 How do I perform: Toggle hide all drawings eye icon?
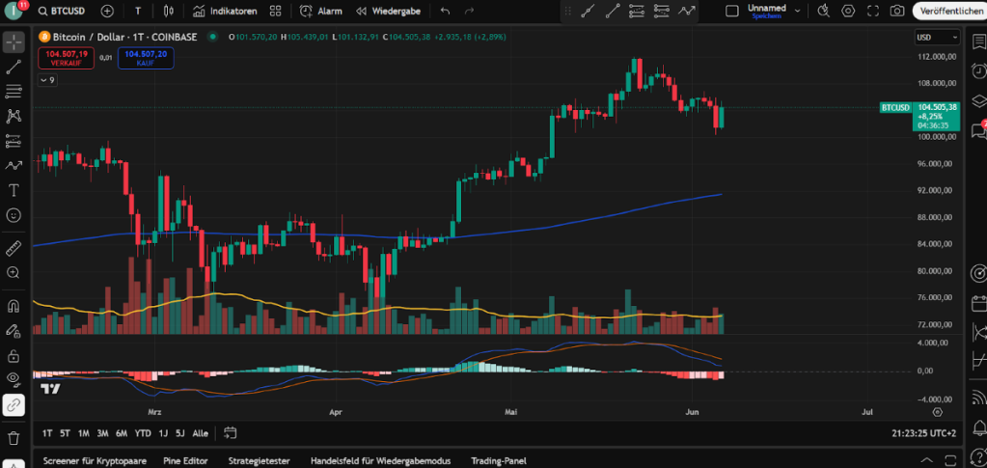[14, 379]
